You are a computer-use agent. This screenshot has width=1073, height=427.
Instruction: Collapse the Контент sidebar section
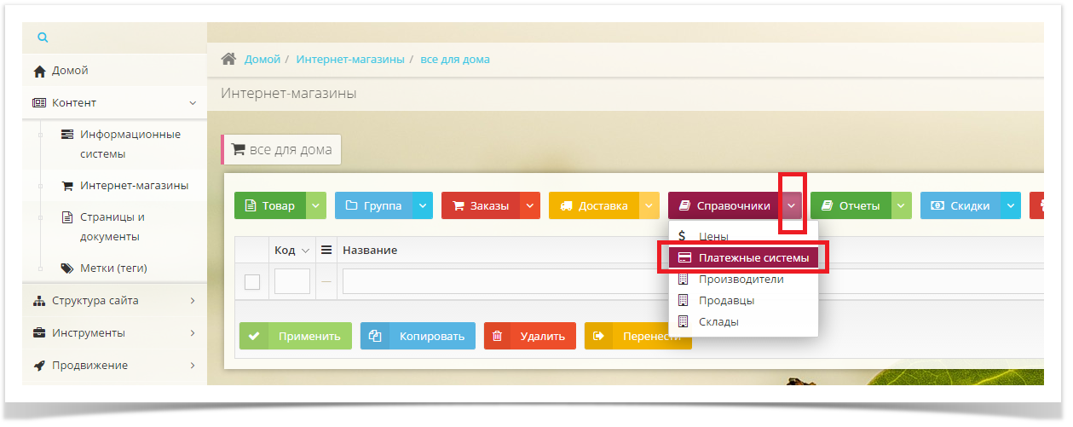(x=193, y=103)
